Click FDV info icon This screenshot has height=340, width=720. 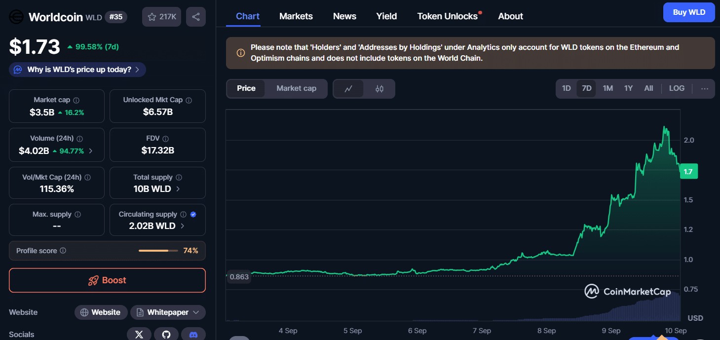166,139
